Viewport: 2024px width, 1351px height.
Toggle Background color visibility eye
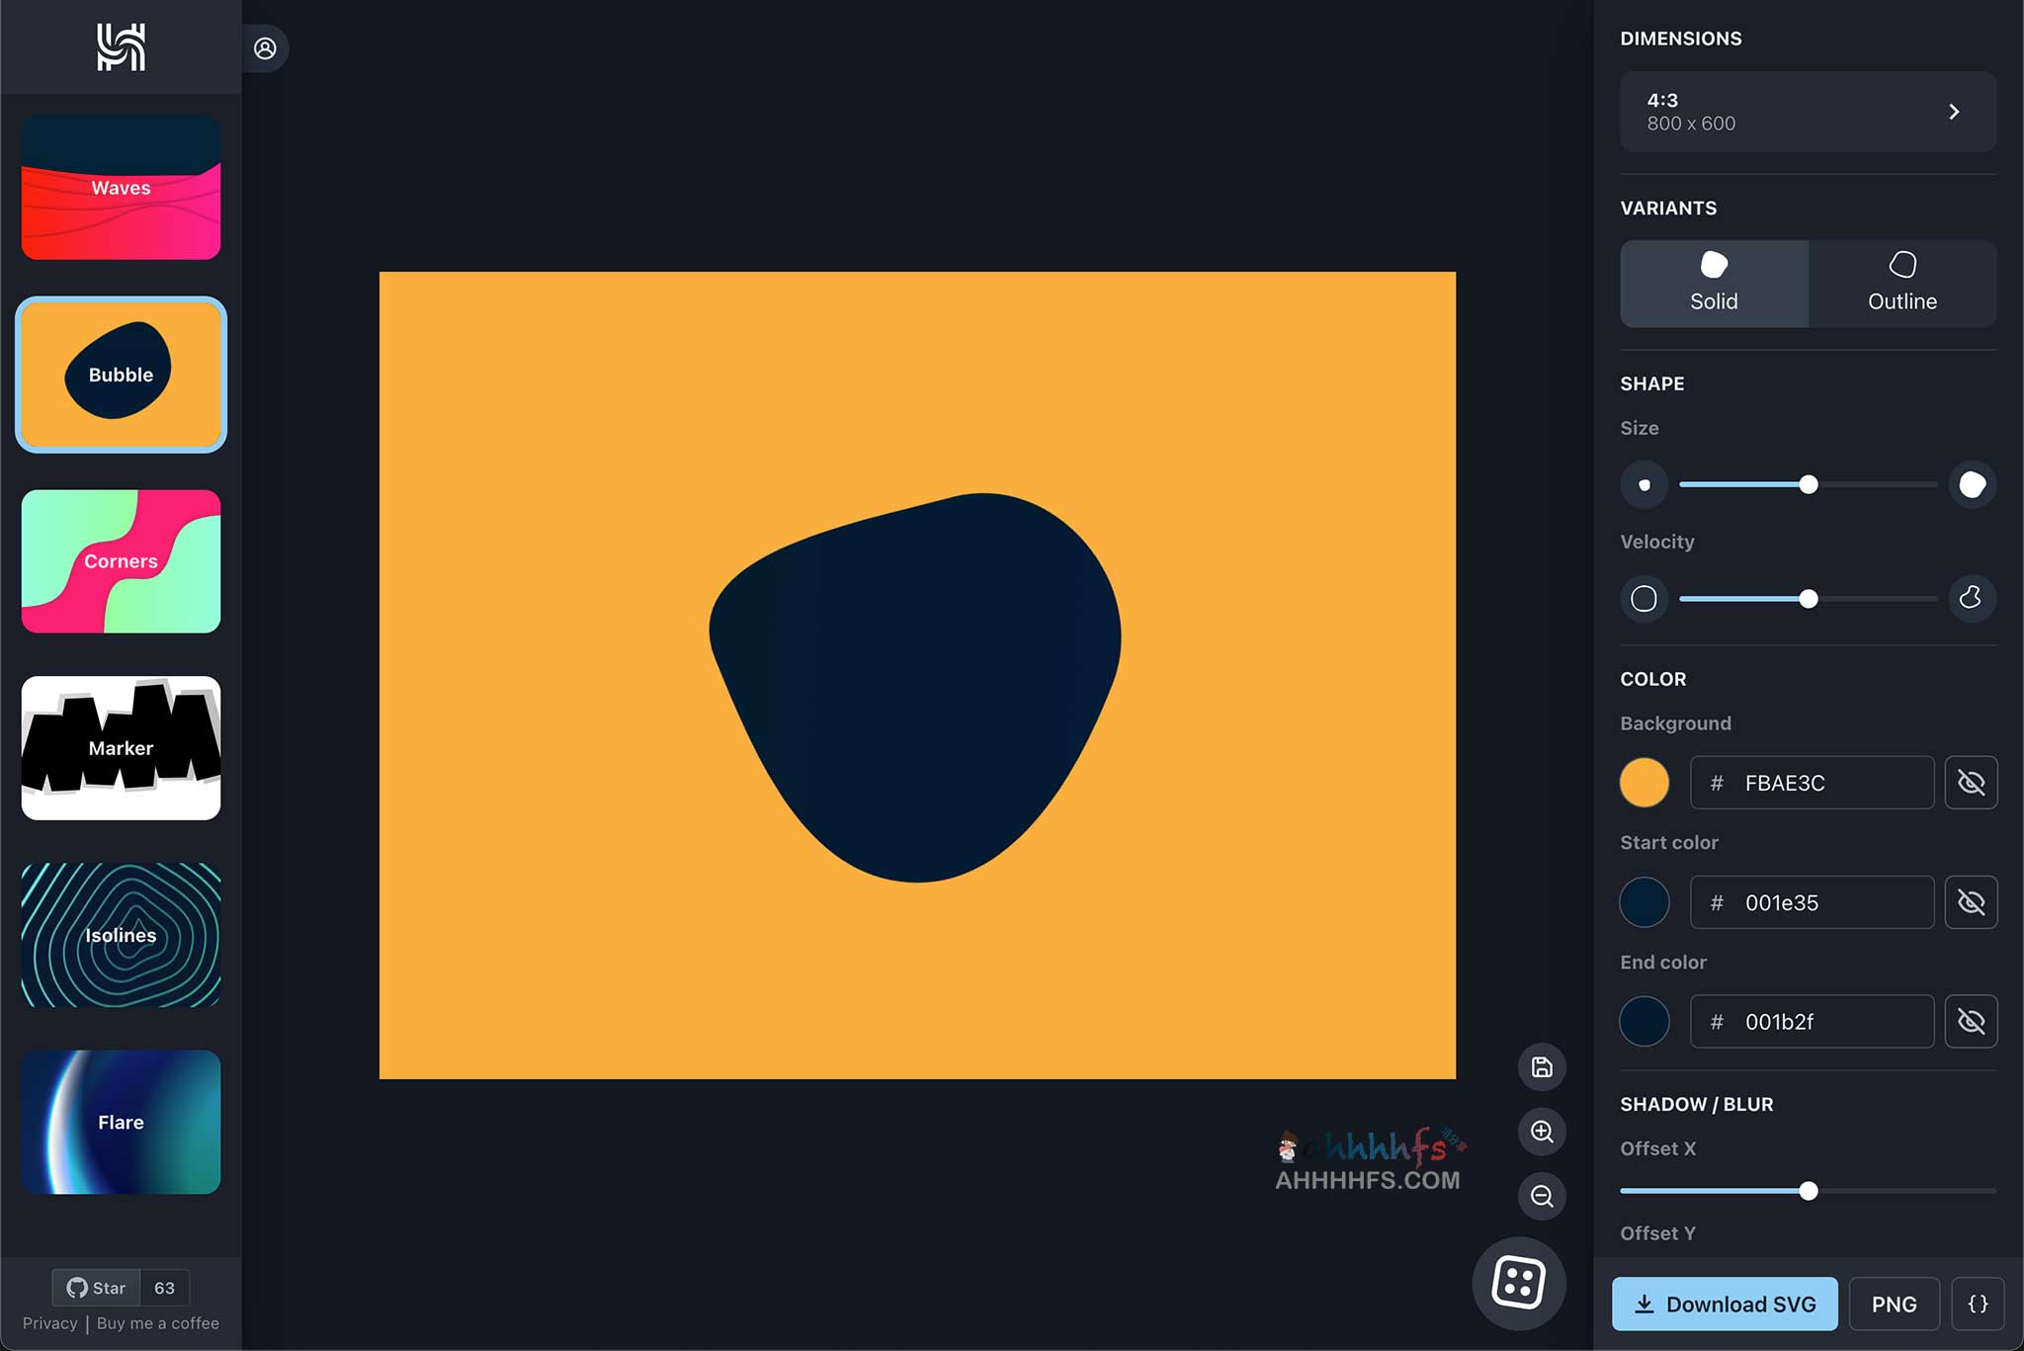[1971, 783]
